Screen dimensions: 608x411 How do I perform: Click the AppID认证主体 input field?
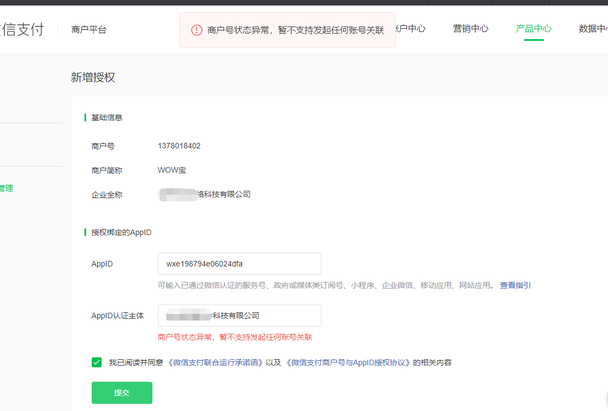239,316
